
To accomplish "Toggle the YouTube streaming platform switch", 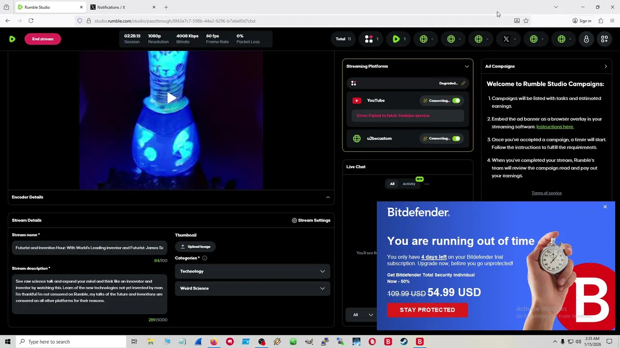I will coord(456,101).
